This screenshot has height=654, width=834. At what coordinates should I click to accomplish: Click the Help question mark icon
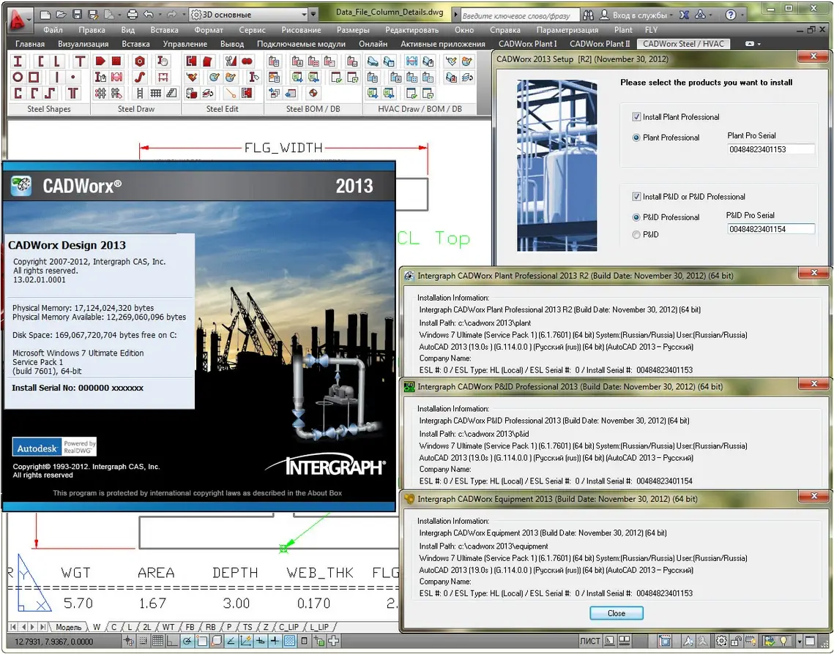tap(731, 15)
